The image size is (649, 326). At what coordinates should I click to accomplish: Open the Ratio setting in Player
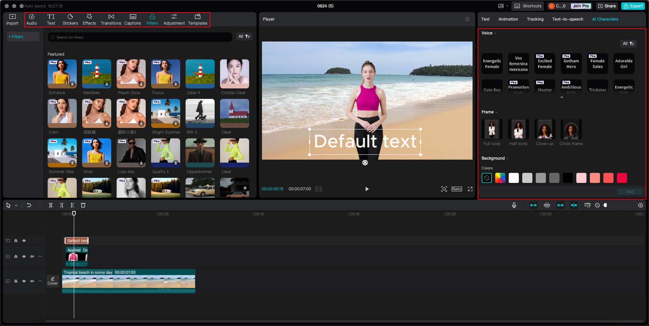457,189
